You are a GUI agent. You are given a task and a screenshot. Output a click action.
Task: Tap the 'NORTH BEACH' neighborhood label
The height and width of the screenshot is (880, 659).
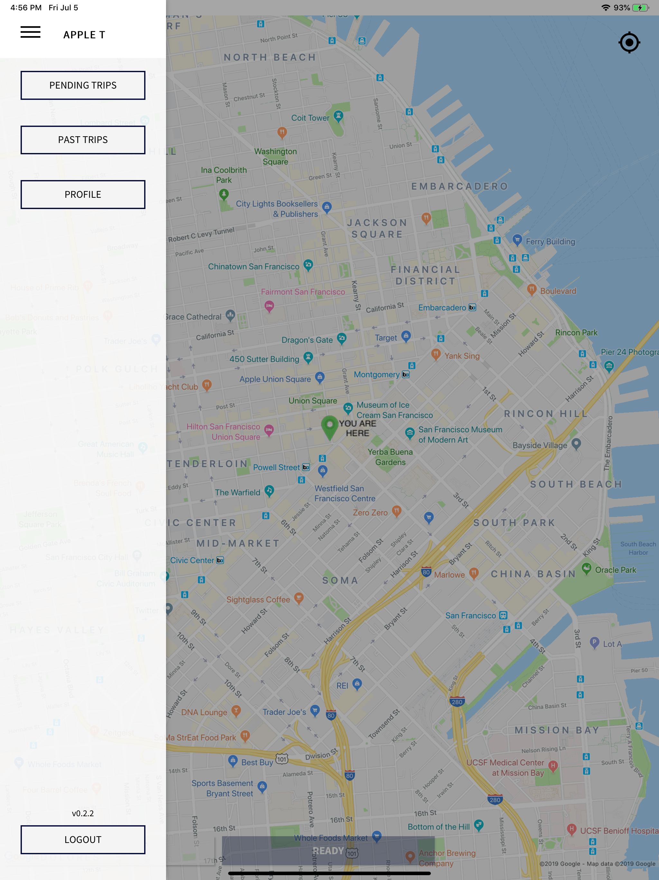[x=270, y=58]
